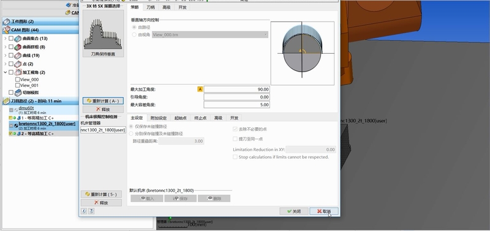Open the View_000.trn dropdown

210,35
